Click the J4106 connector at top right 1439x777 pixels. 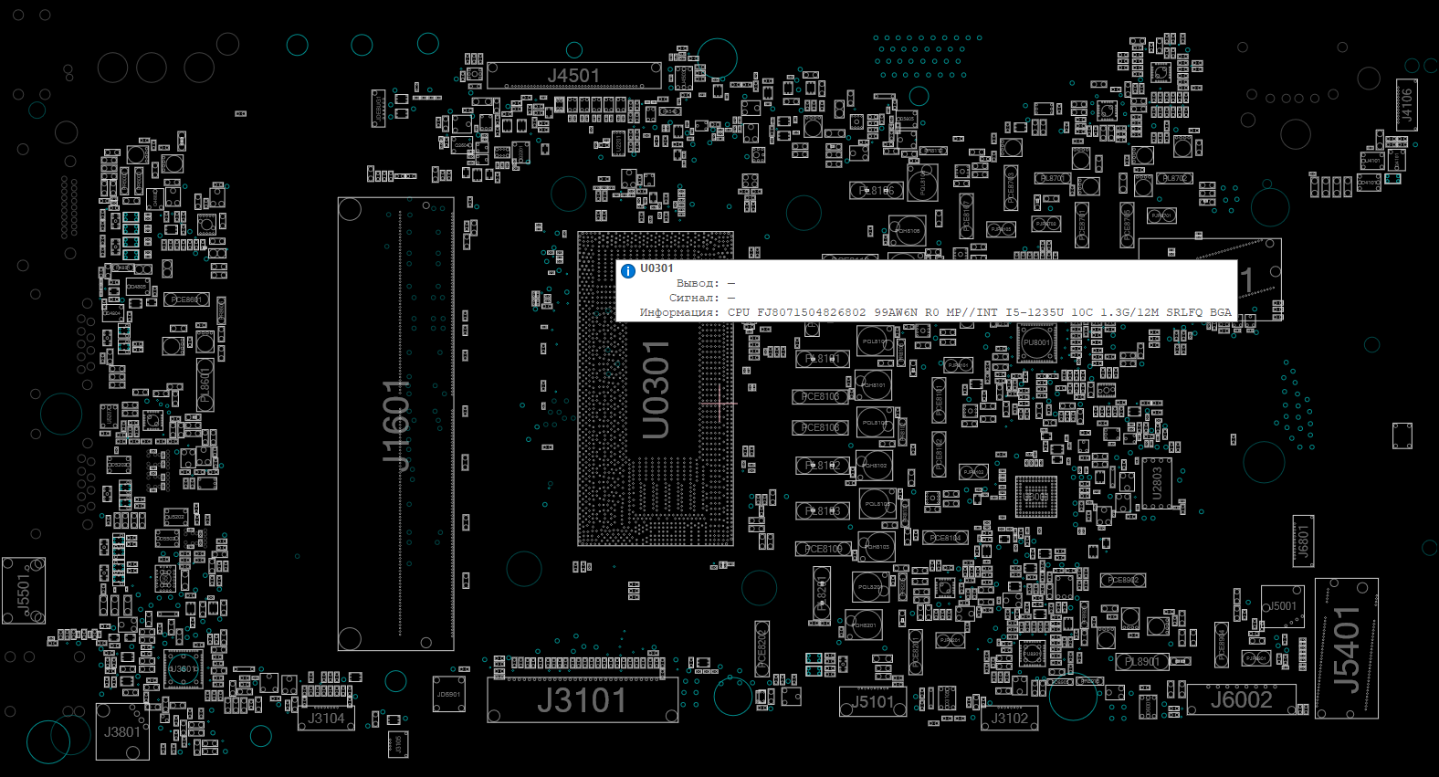[x=1406, y=105]
